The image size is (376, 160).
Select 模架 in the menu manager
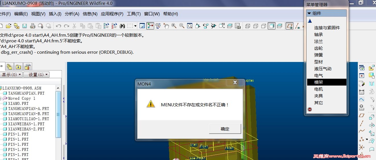pyautogui.click(x=327, y=82)
